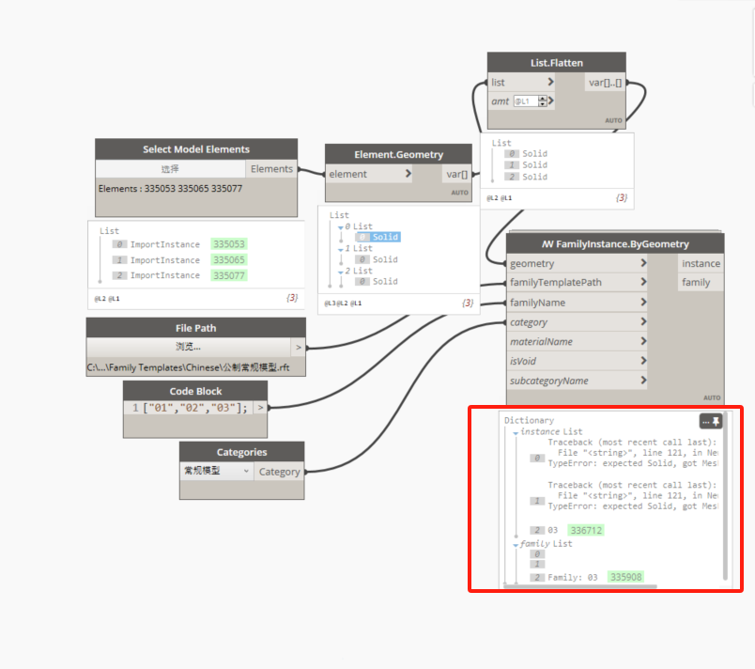
Task: Click the pin icon on Dictionary preview
Action: click(x=717, y=422)
